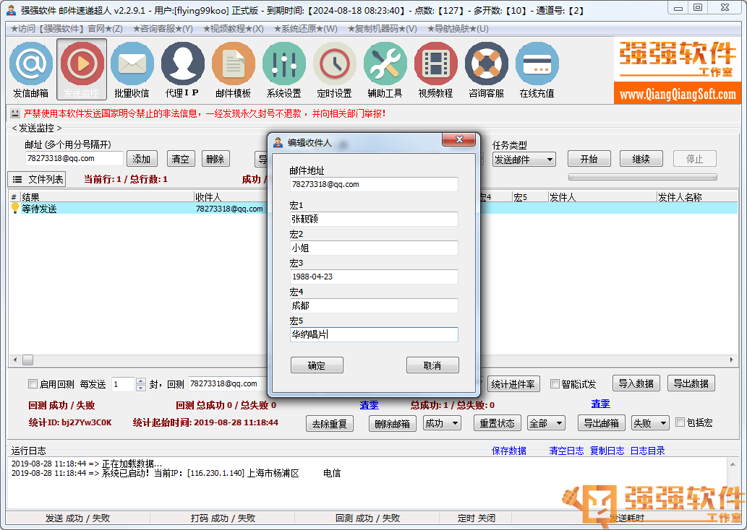This screenshot has width=747, height=530.
Task: Click the 继续 button
Action: pyautogui.click(x=641, y=159)
